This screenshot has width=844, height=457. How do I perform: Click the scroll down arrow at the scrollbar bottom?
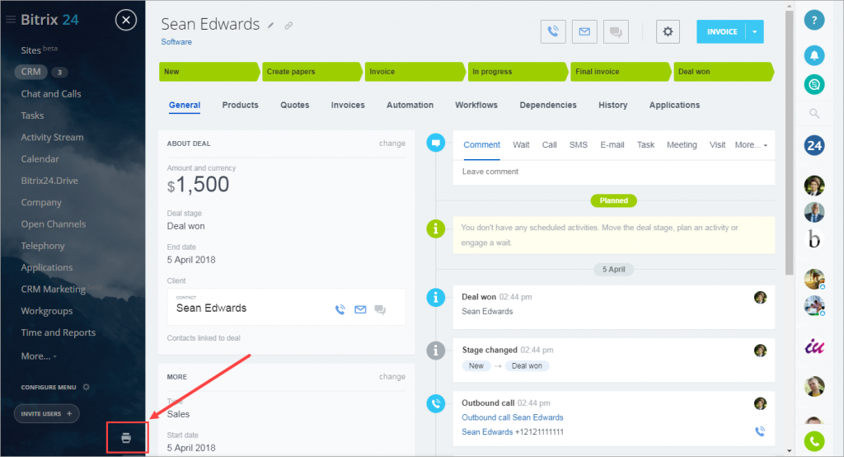pos(789,450)
